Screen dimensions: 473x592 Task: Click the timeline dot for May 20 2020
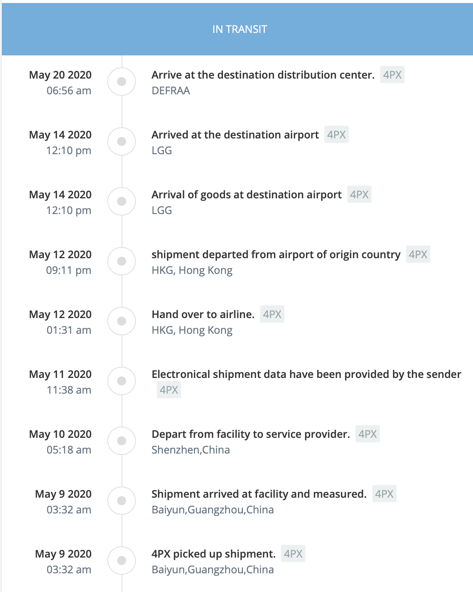click(x=122, y=82)
